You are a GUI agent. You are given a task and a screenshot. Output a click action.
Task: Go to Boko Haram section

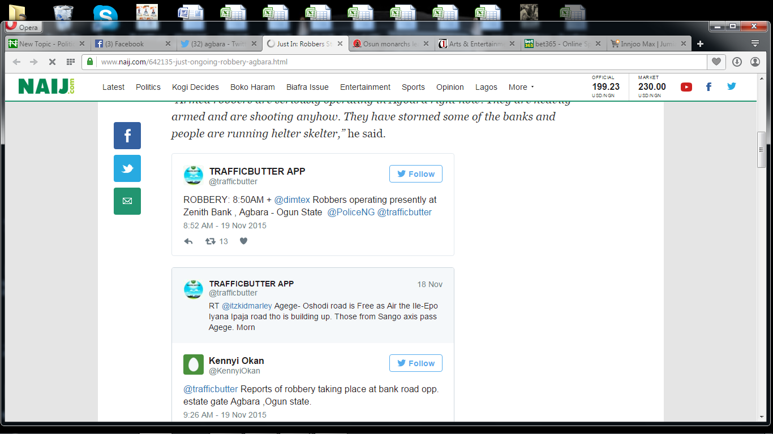coord(252,87)
